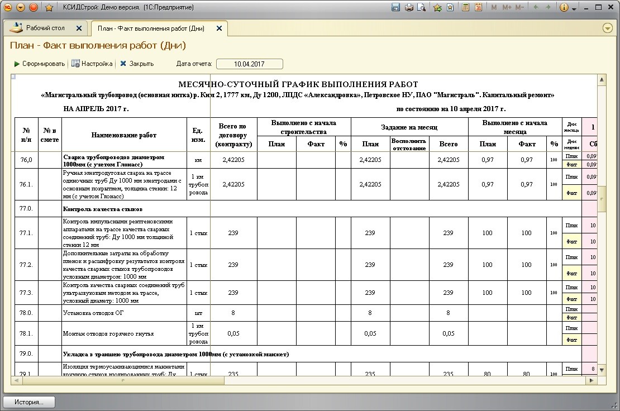620x411 pixels.
Task: Select the Ручная электродуговая сварка work description
Action: 124,184
